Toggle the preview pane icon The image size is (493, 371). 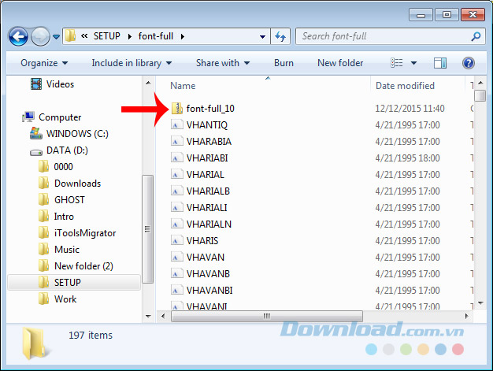[441, 63]
